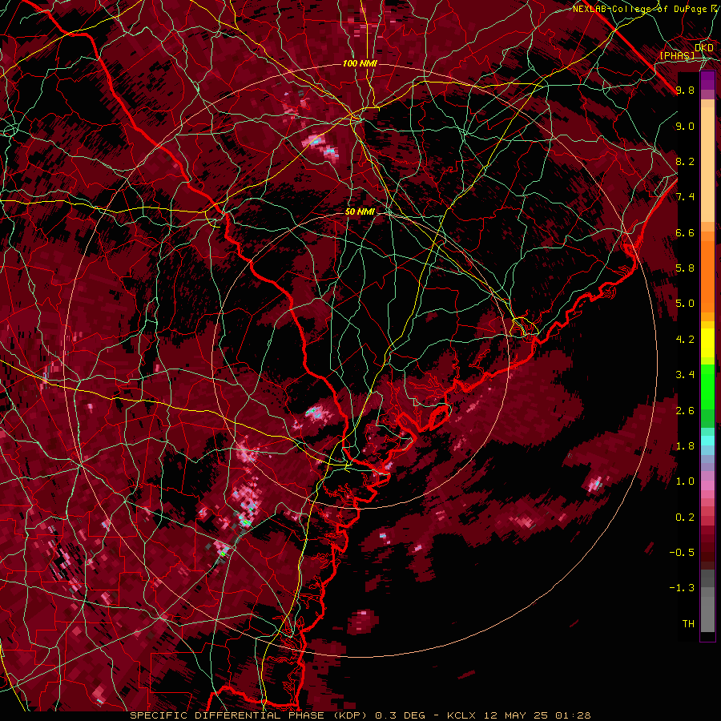Click the -0.5 legend value
This screenshot has height=721, width=721.
pyautogui.click(x=682, y=553)
